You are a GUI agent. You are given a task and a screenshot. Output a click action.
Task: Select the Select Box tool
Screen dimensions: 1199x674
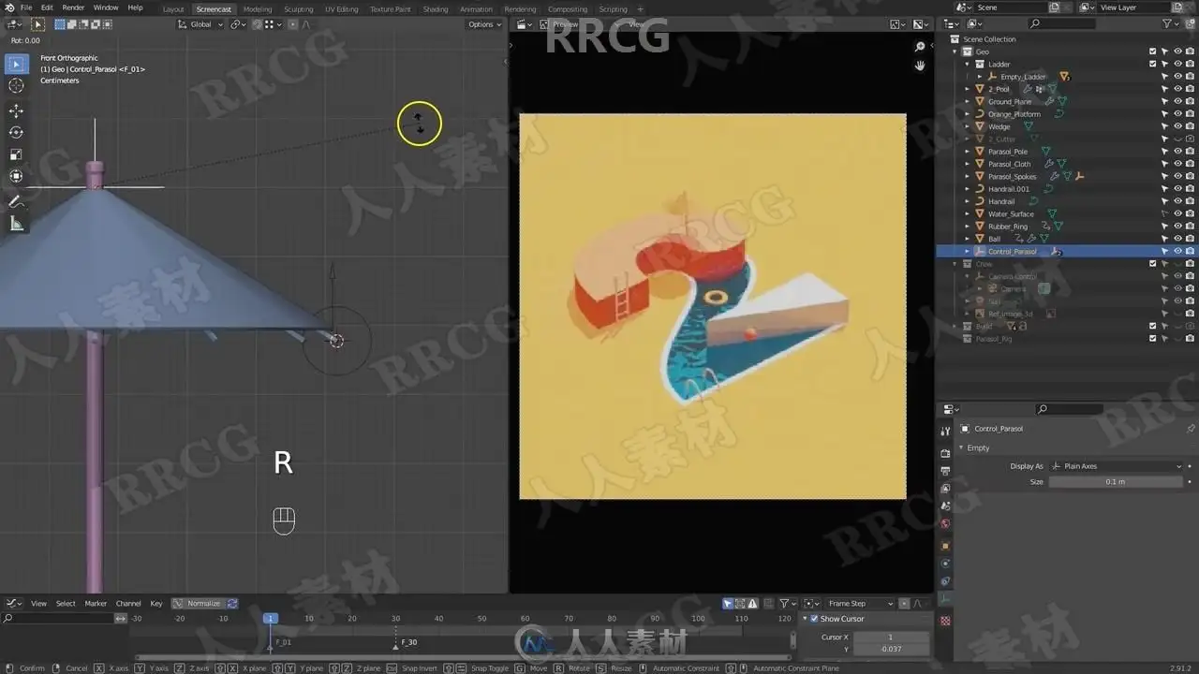tap(16, 65)
